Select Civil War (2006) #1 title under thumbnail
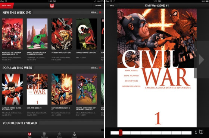This screenshot has width=209, height=138. tap(34, 108)
